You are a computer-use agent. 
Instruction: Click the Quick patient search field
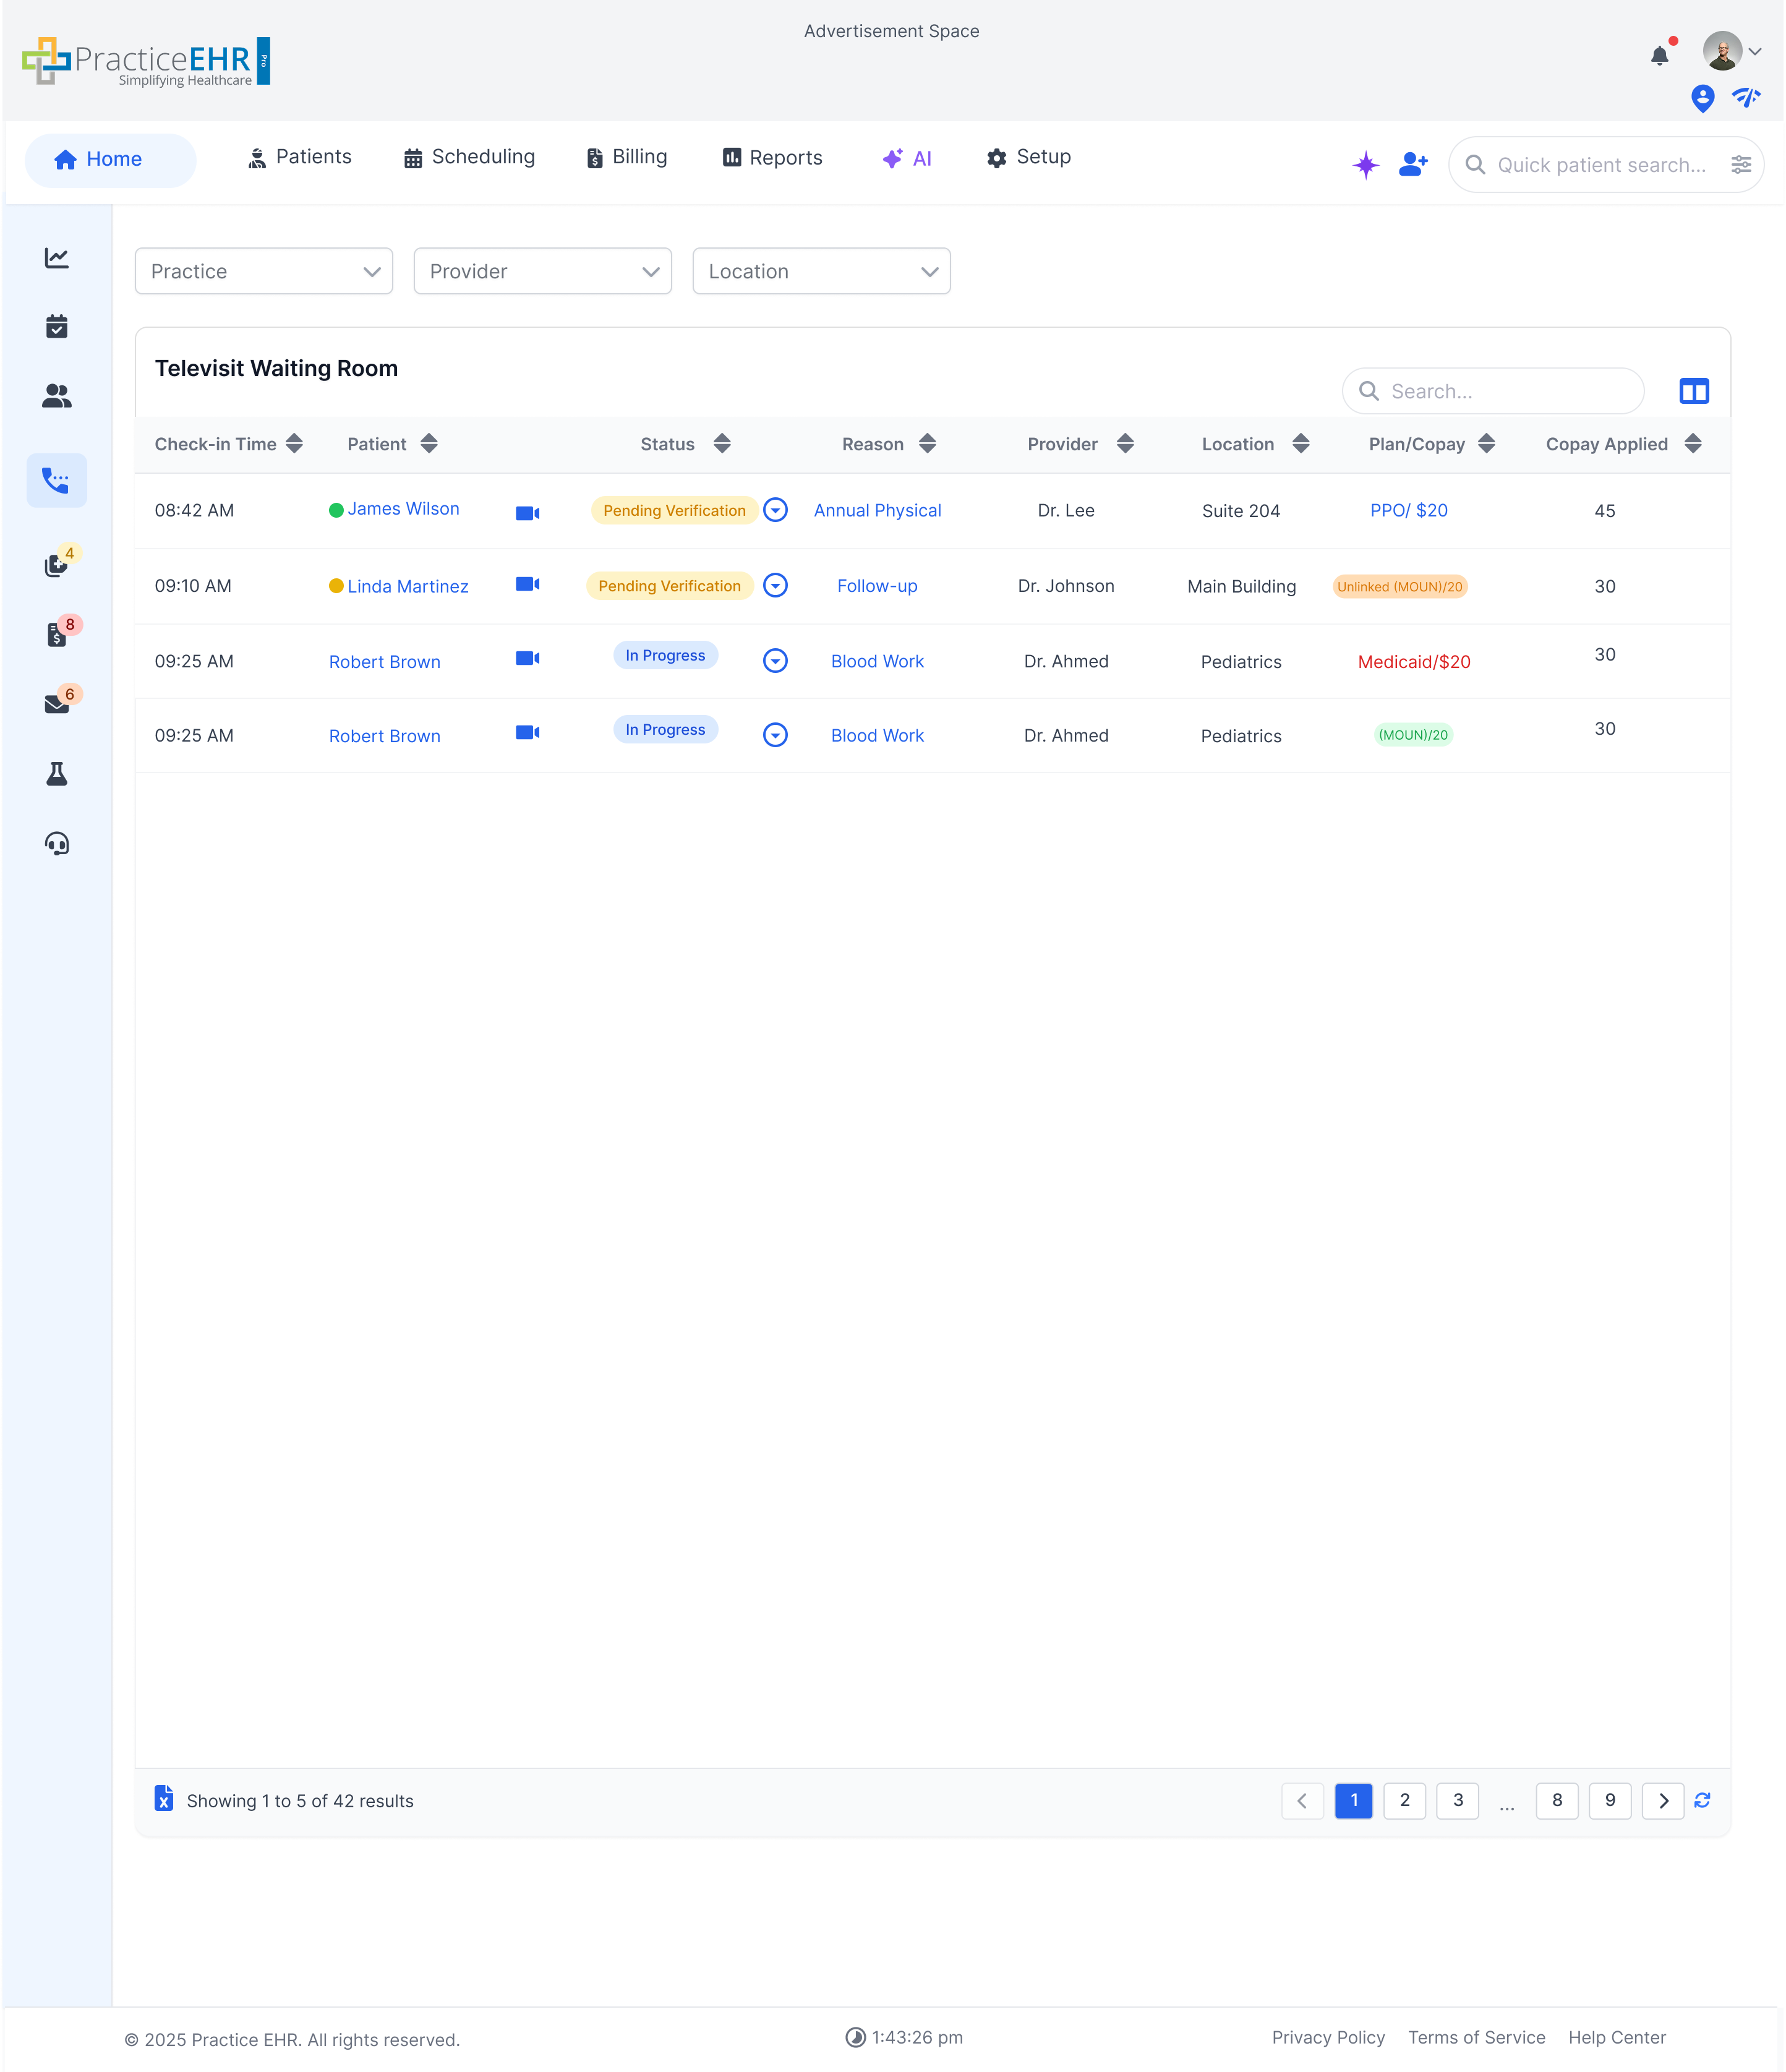pyautogui.click(x=1600, y=165)
